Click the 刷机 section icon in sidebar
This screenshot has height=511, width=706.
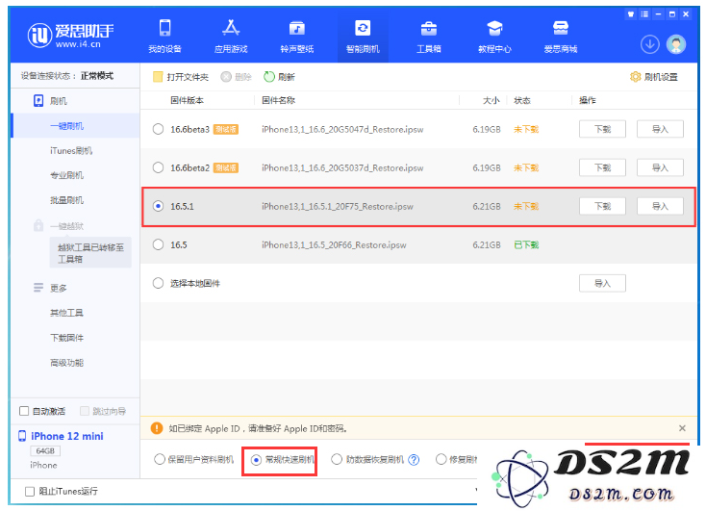pos(38,101)
